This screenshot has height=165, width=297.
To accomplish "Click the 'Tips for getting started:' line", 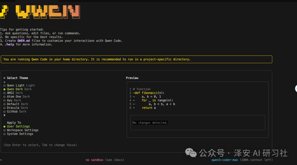I will point(22,29).
